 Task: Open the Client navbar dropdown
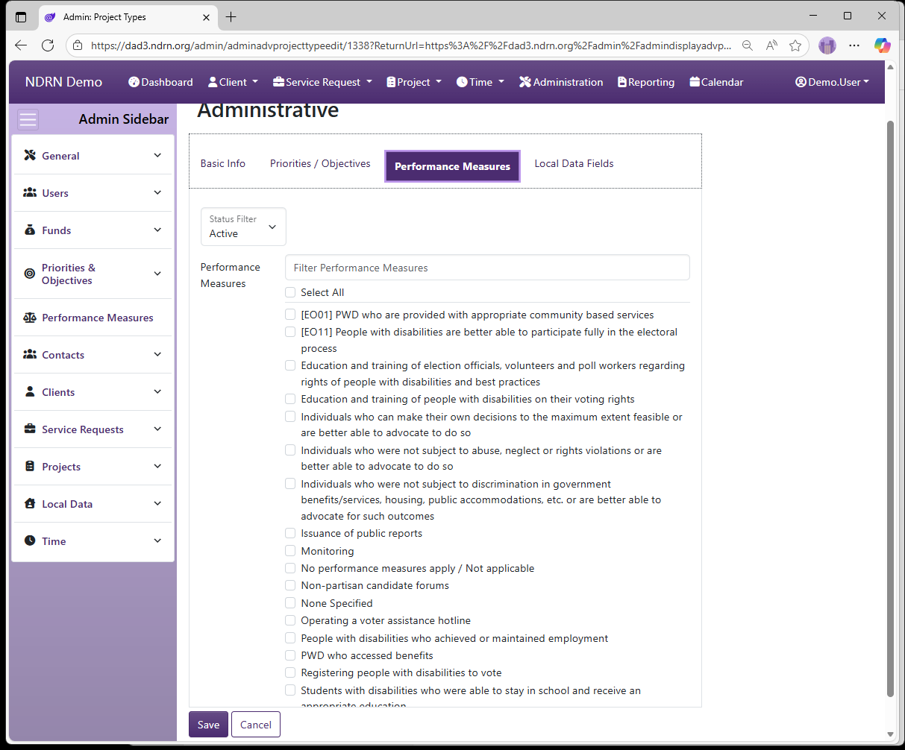tap(234, 82)
